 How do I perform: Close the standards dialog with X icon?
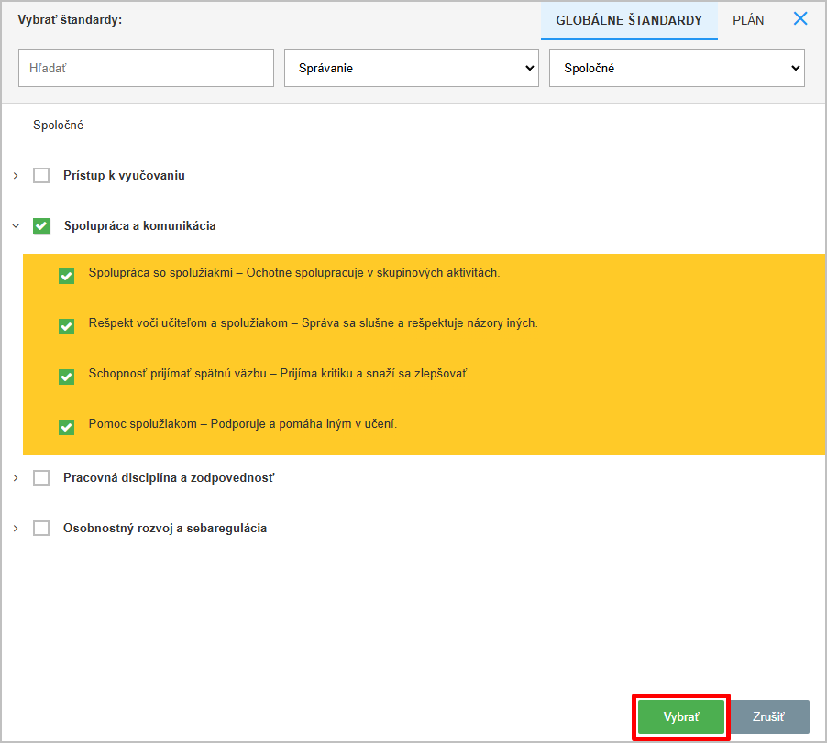(x=800, y=19)
